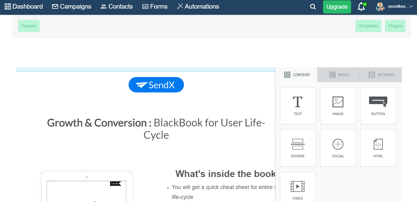Open the Templates button

[x=368, y=26]
